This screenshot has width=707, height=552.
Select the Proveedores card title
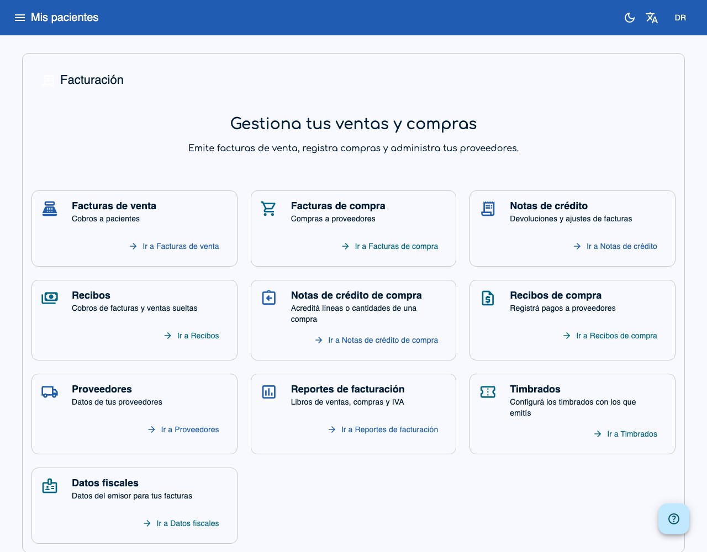tap(102, 389)
